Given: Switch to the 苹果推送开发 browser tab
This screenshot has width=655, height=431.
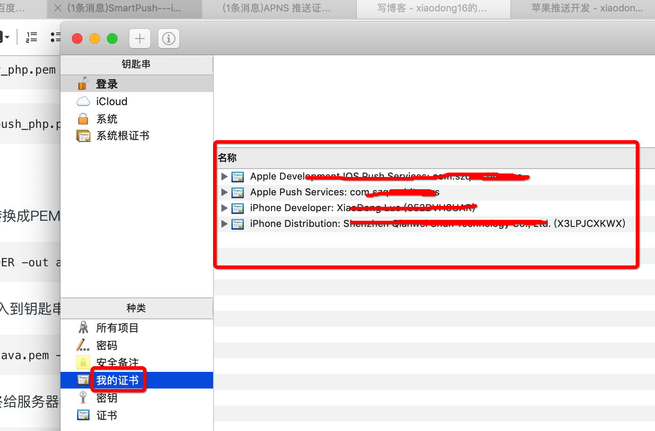Looking at the screenshot, I should pos(583,8).
